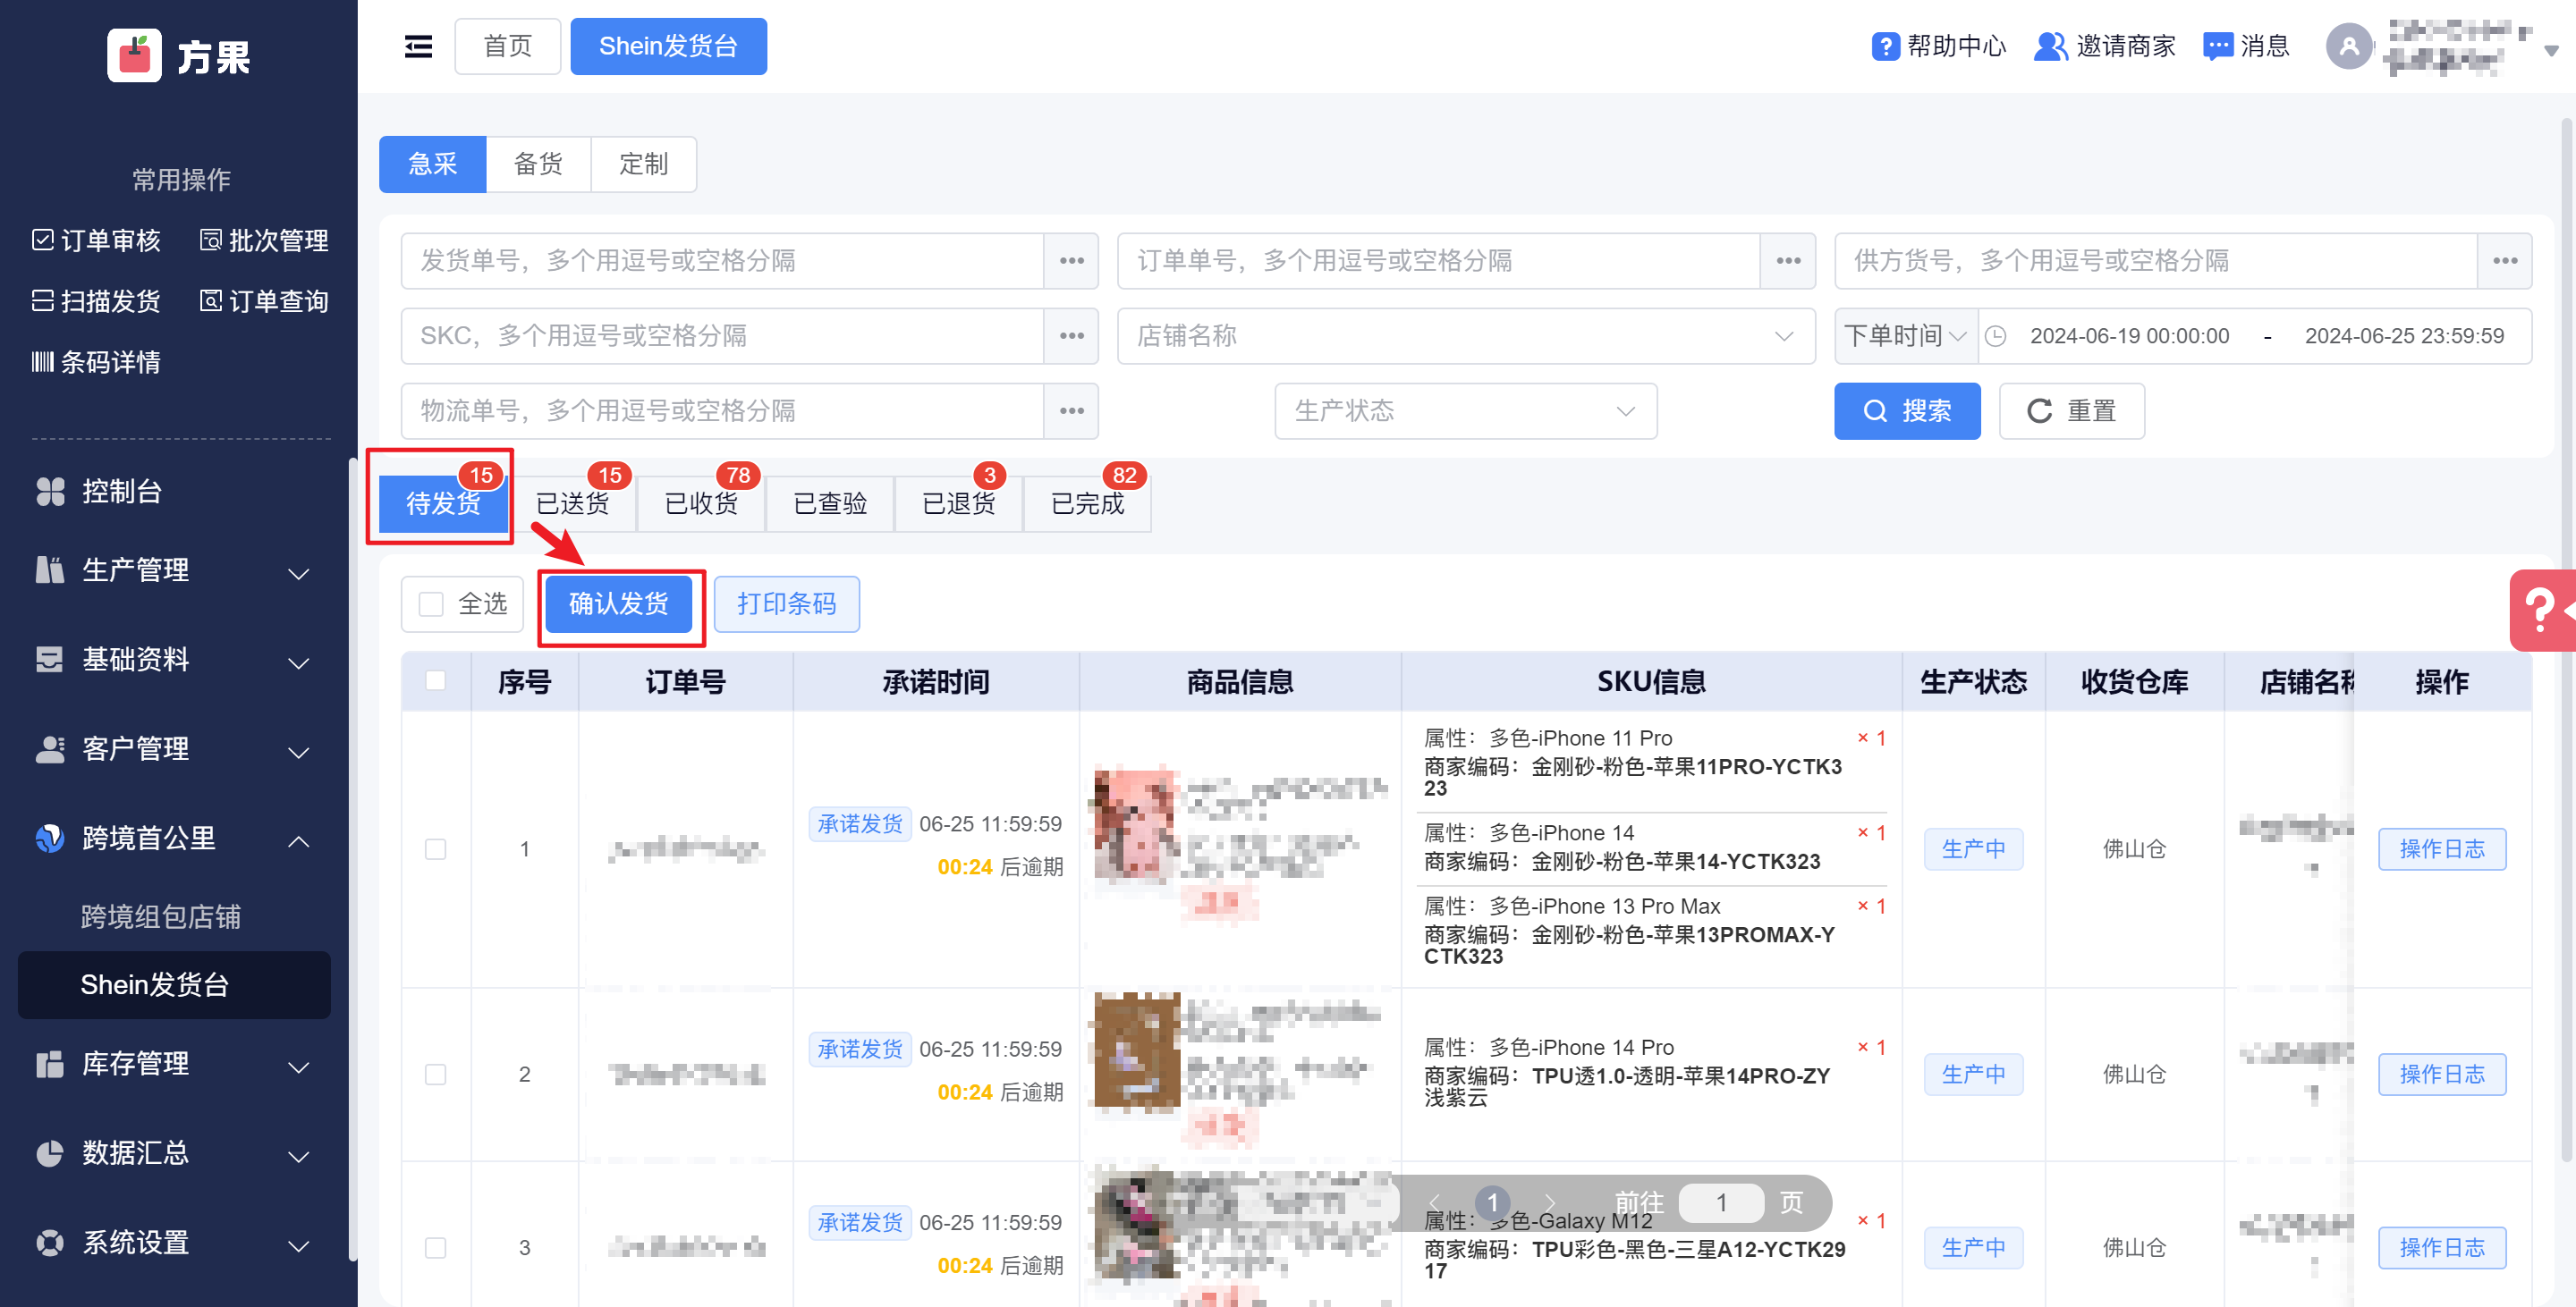Check the Select All (全选) checkbox
Image resolution: width=2576 pixels, height=1307 pixels.
431,603
